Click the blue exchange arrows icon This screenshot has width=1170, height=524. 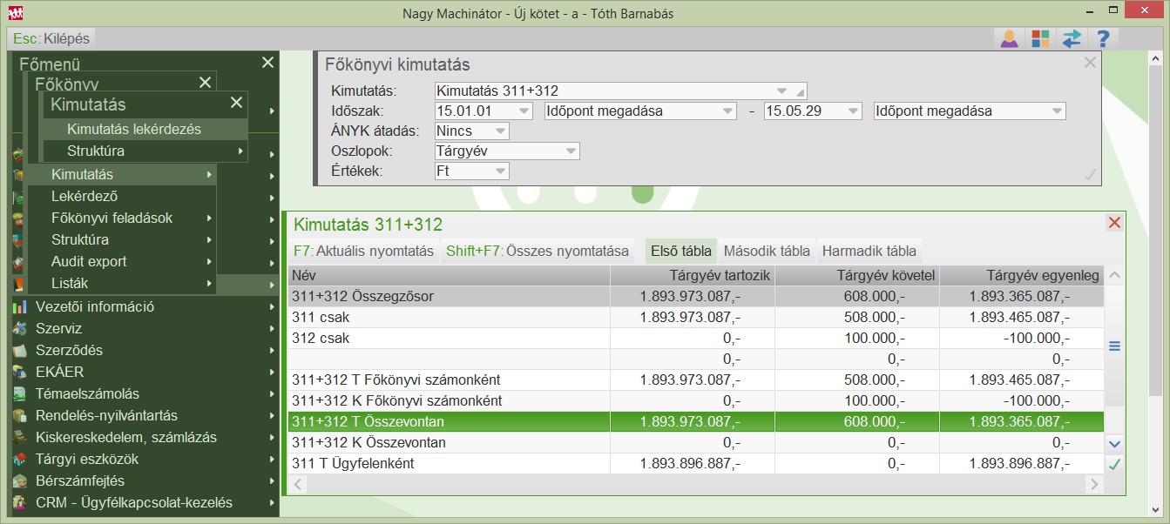1072,38
